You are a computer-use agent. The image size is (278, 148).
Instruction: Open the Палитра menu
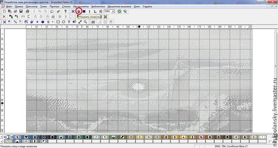pyautogui.click(x=54, y=7)
